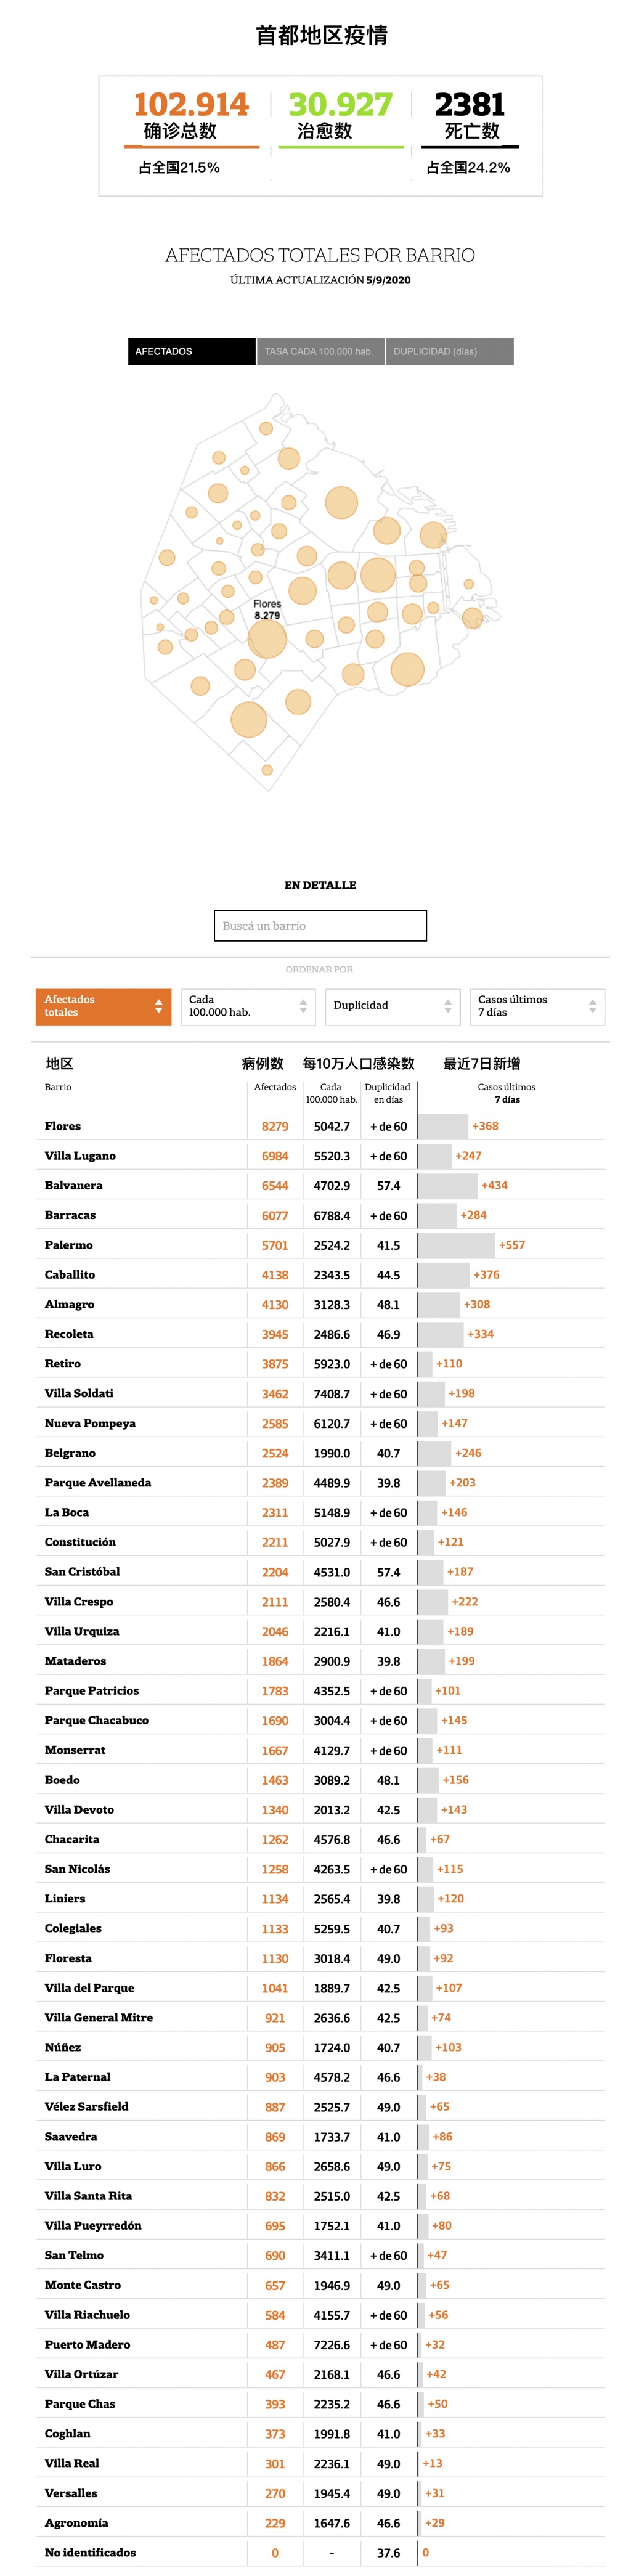Screen dimensions: 631x2576
Task: Click the Busca un barrio search field
Action: click(x=320, y=925)
